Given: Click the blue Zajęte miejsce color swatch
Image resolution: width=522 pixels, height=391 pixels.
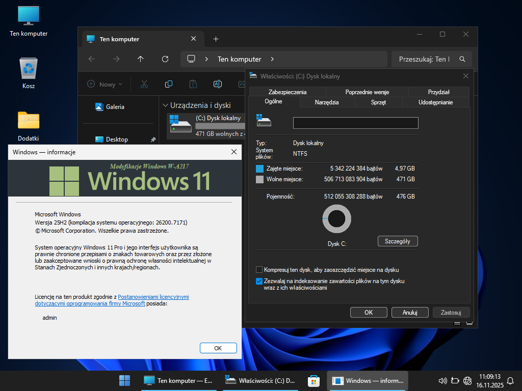Looking at the screenshot, I should [x=260, y=169].
